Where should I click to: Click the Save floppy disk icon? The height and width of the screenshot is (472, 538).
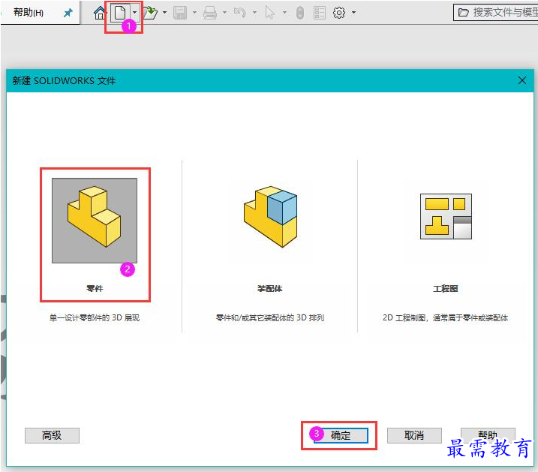180,13
